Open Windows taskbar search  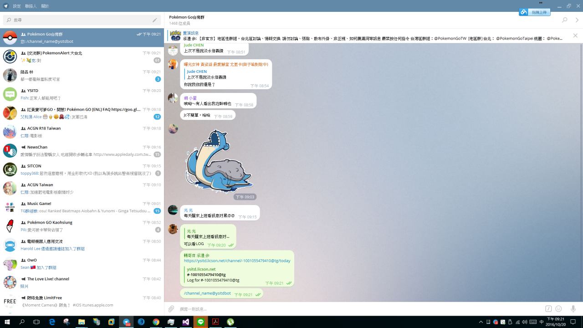(22, 322)
